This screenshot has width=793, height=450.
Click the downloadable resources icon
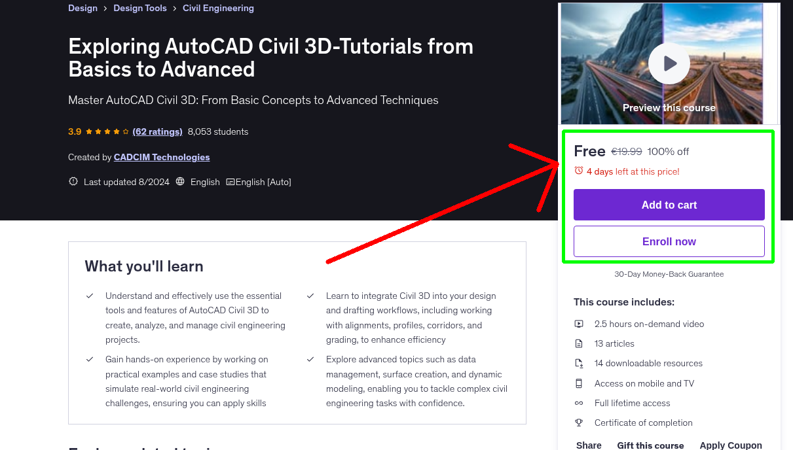coord(579,363)
